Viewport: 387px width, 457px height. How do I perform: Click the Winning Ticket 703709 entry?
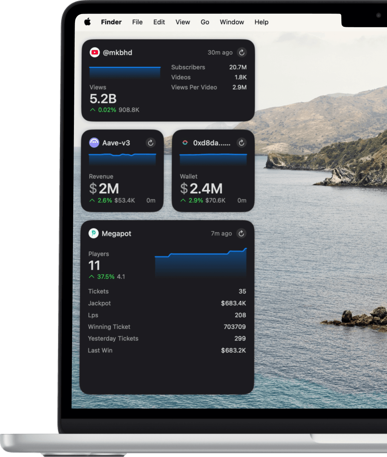(167, 327)
